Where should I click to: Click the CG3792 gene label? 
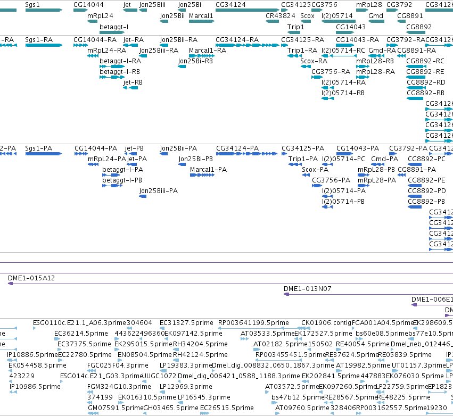(399, 5)
